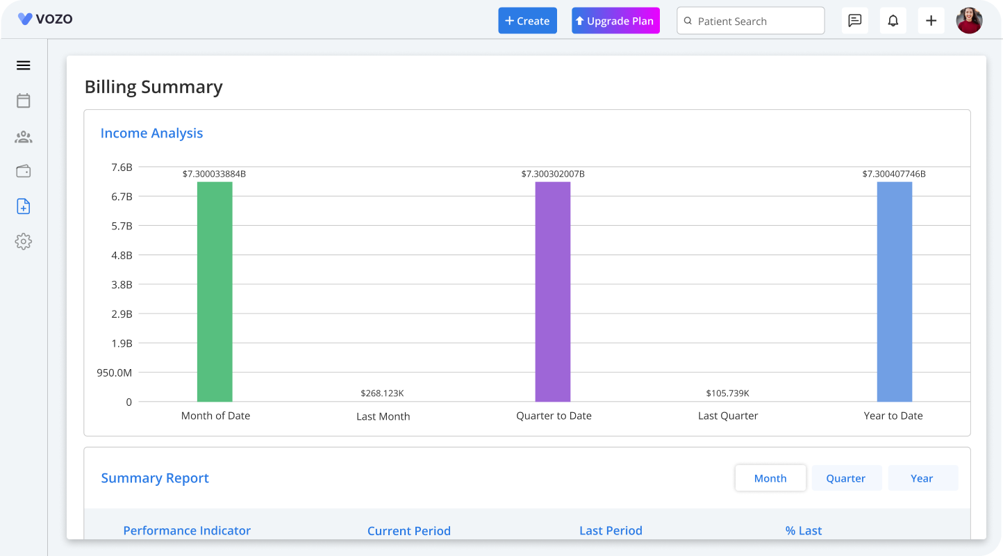Screen dimensions: 1003x556
Task: Click the Quarter to Date axis label
Action: (x=554, y=416)
